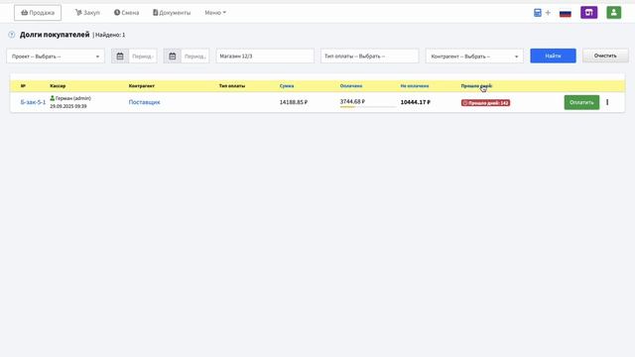Click the calculator icon in top bar

538,13
